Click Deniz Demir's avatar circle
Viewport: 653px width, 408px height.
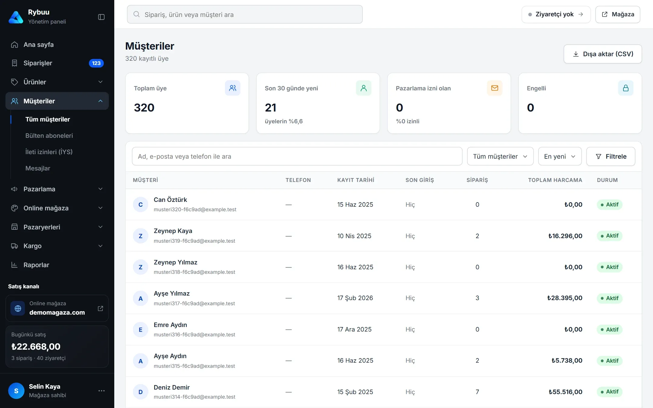141,392
